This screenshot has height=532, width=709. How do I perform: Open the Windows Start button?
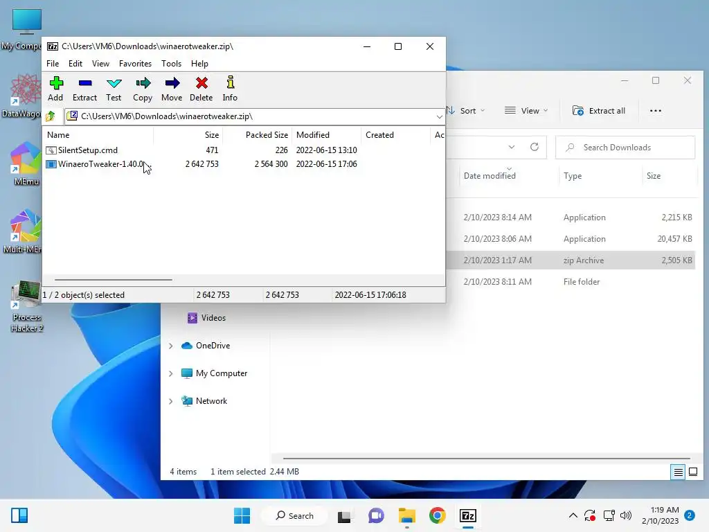pos(242,515)
